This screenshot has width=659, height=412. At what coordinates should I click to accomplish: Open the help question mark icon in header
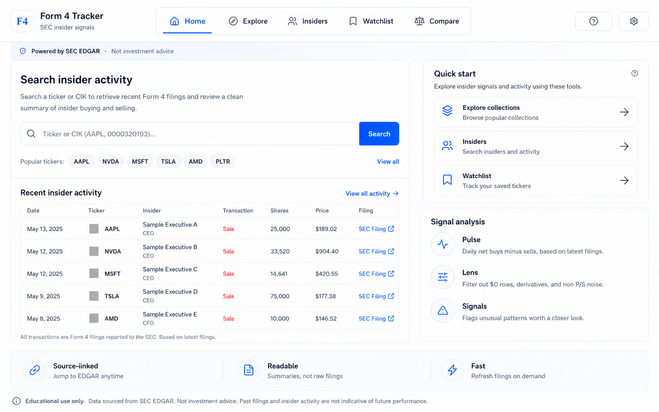point(593,21)
